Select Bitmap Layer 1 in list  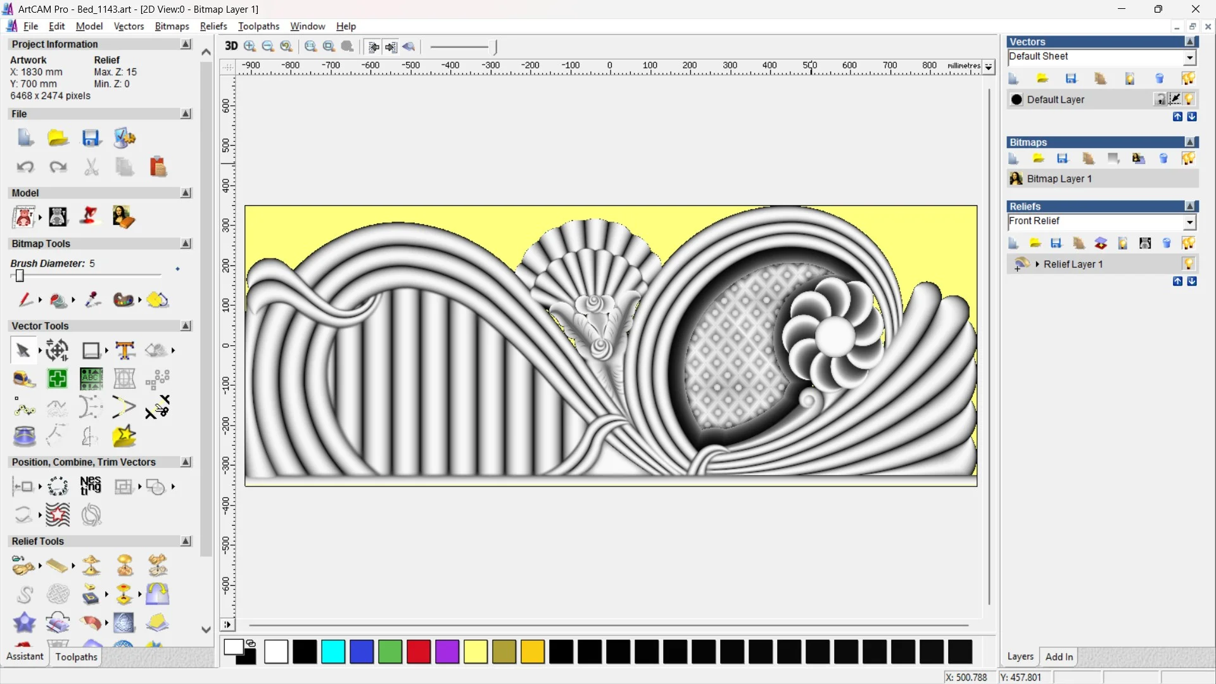(1059, 179)
